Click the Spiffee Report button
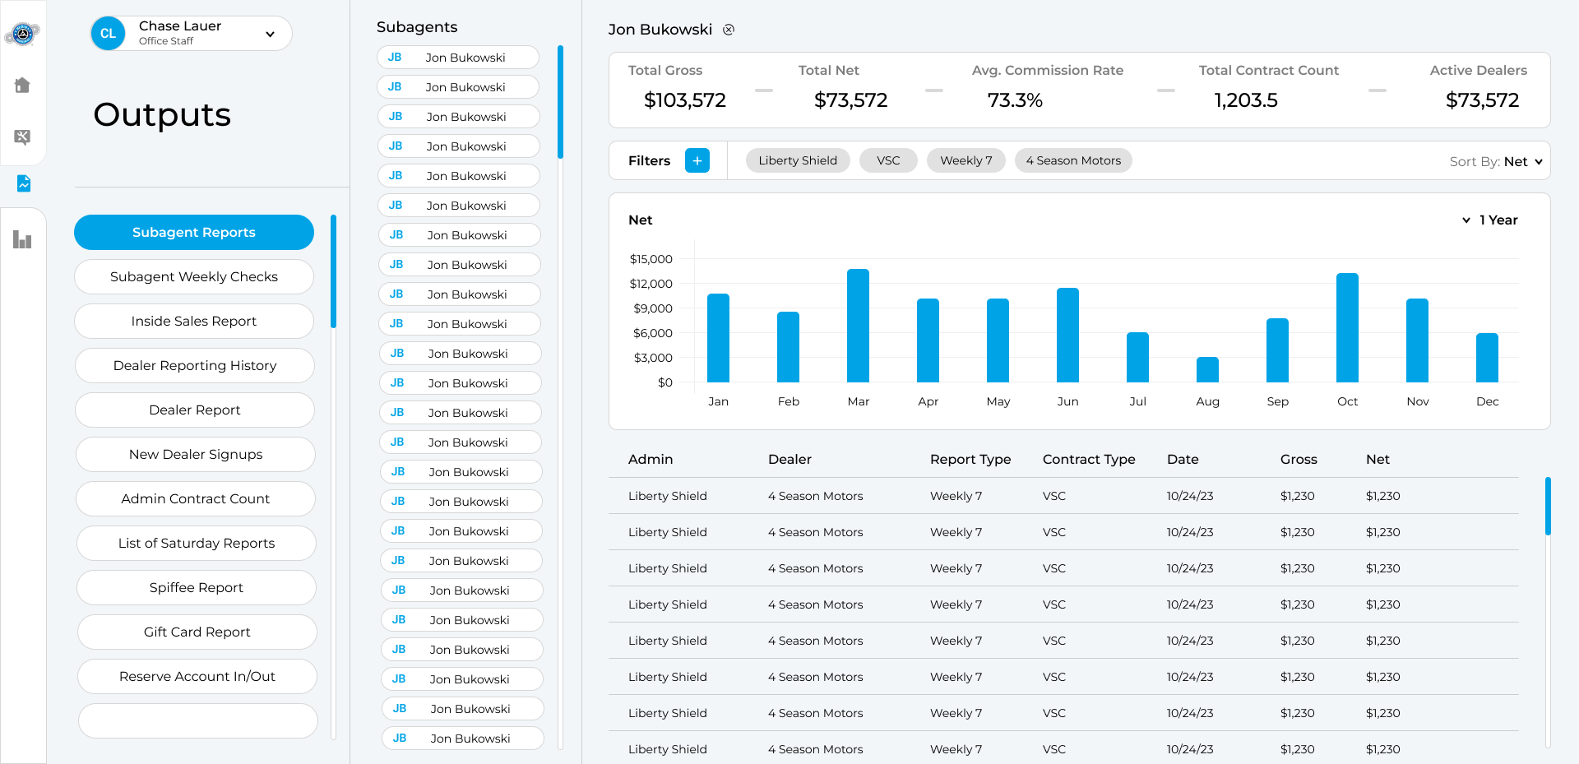1579x764 pixels. pyautogui.click(x=196, y=587)
